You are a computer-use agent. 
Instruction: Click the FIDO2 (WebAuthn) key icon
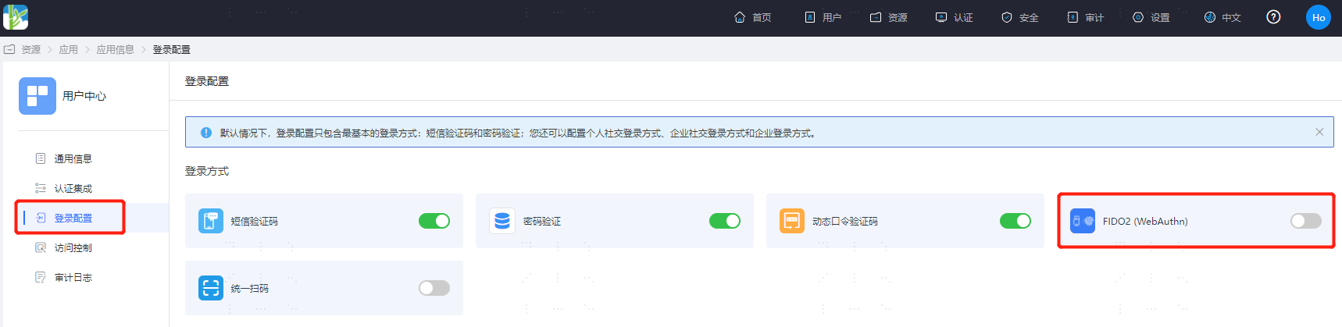1083,221
